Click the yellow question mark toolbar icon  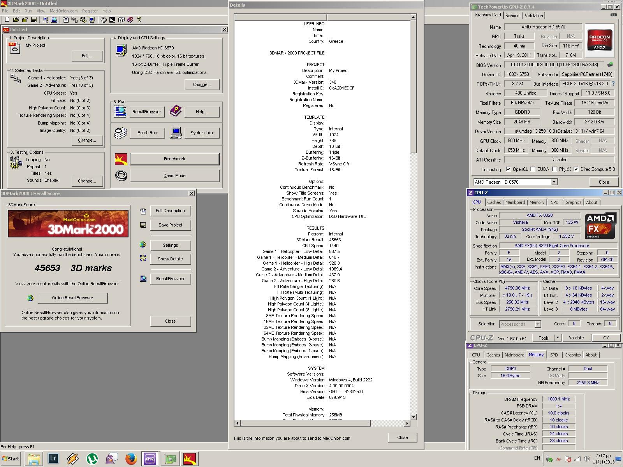click(139, 19)
